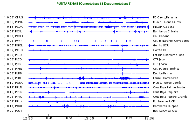Click the PLRL seismic waveform trace
The height and width of the screenshot is (120, 192).
89,78
